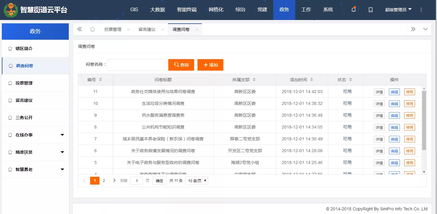This screenshot has width=437, height=214.
Task: Open the three-dot more options menu
Action: 421,10
